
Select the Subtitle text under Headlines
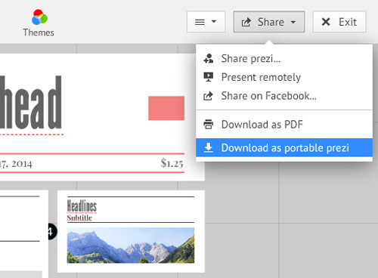(x=79, y=218)
